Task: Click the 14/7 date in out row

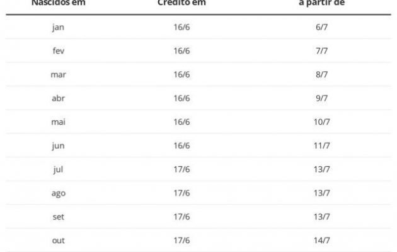Action: (321, 240)
